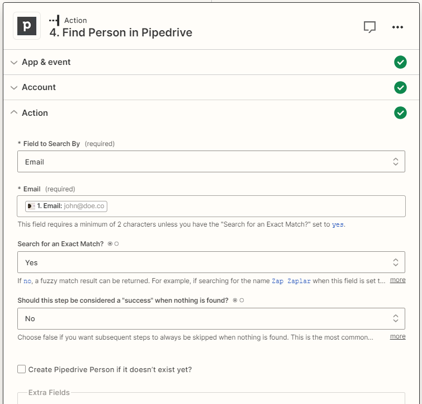Enable Create Pipedrive Person if missing checkbox
The height and width of the screenshot is (404, 422).
click(x=22, y=369)
